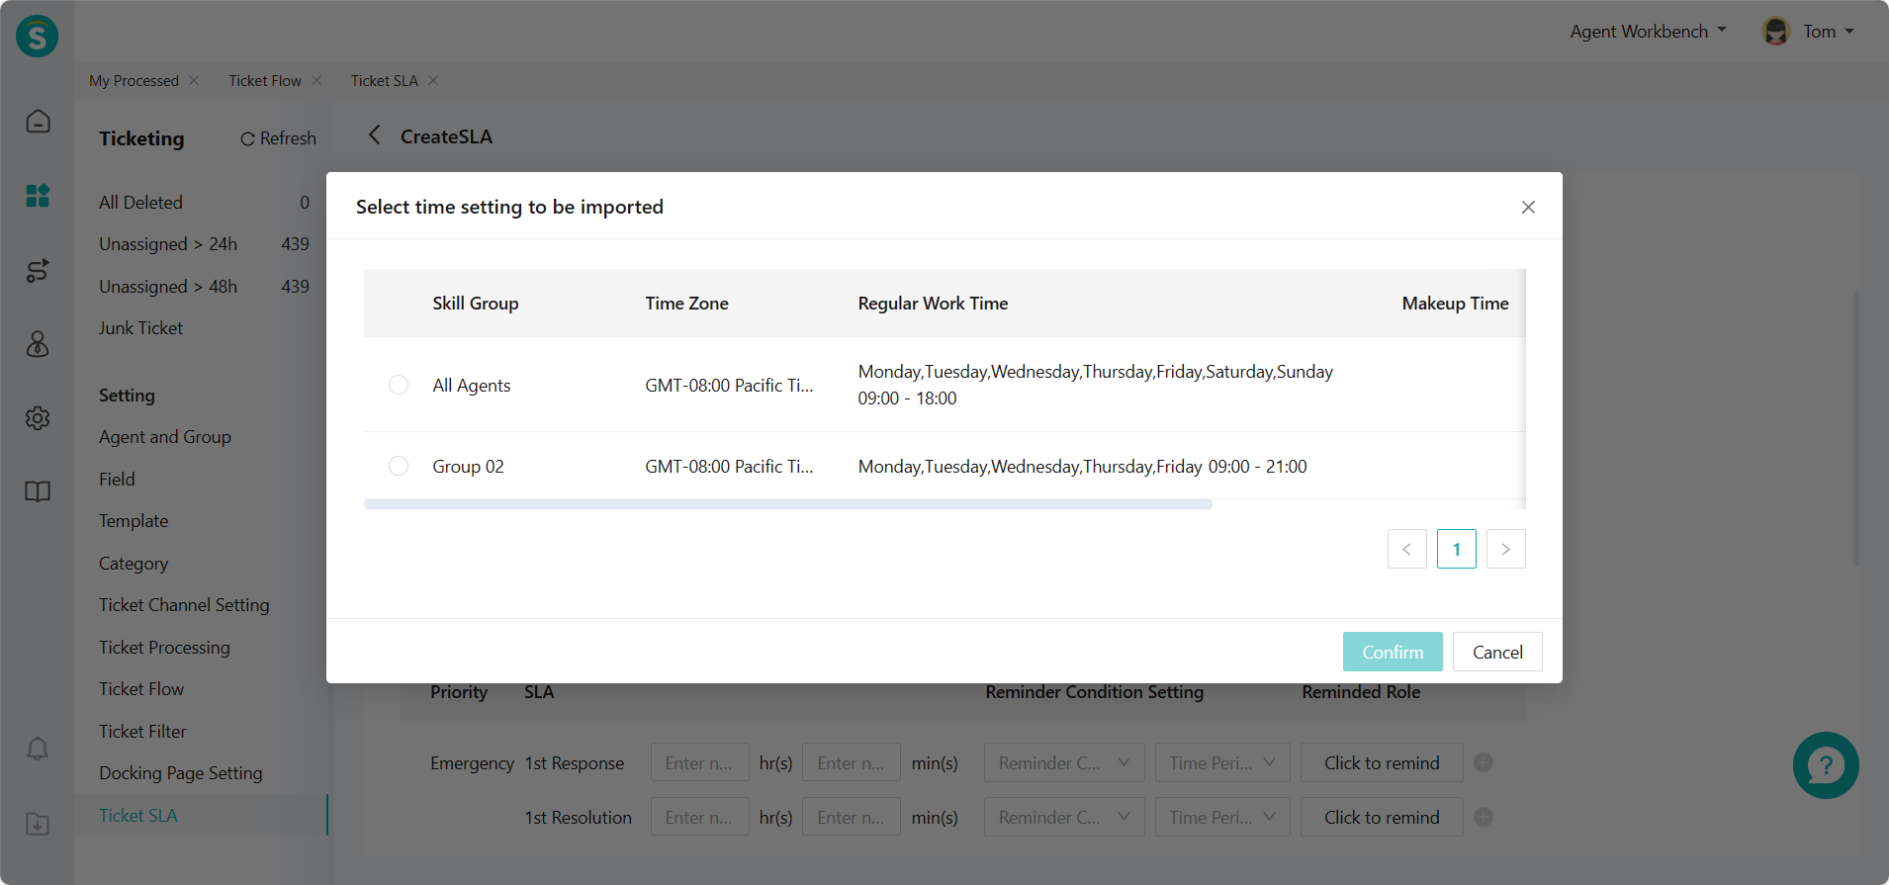Close the Ticket SLA tab
Viewport: 1889px width, 885px height.
(433, 80)
